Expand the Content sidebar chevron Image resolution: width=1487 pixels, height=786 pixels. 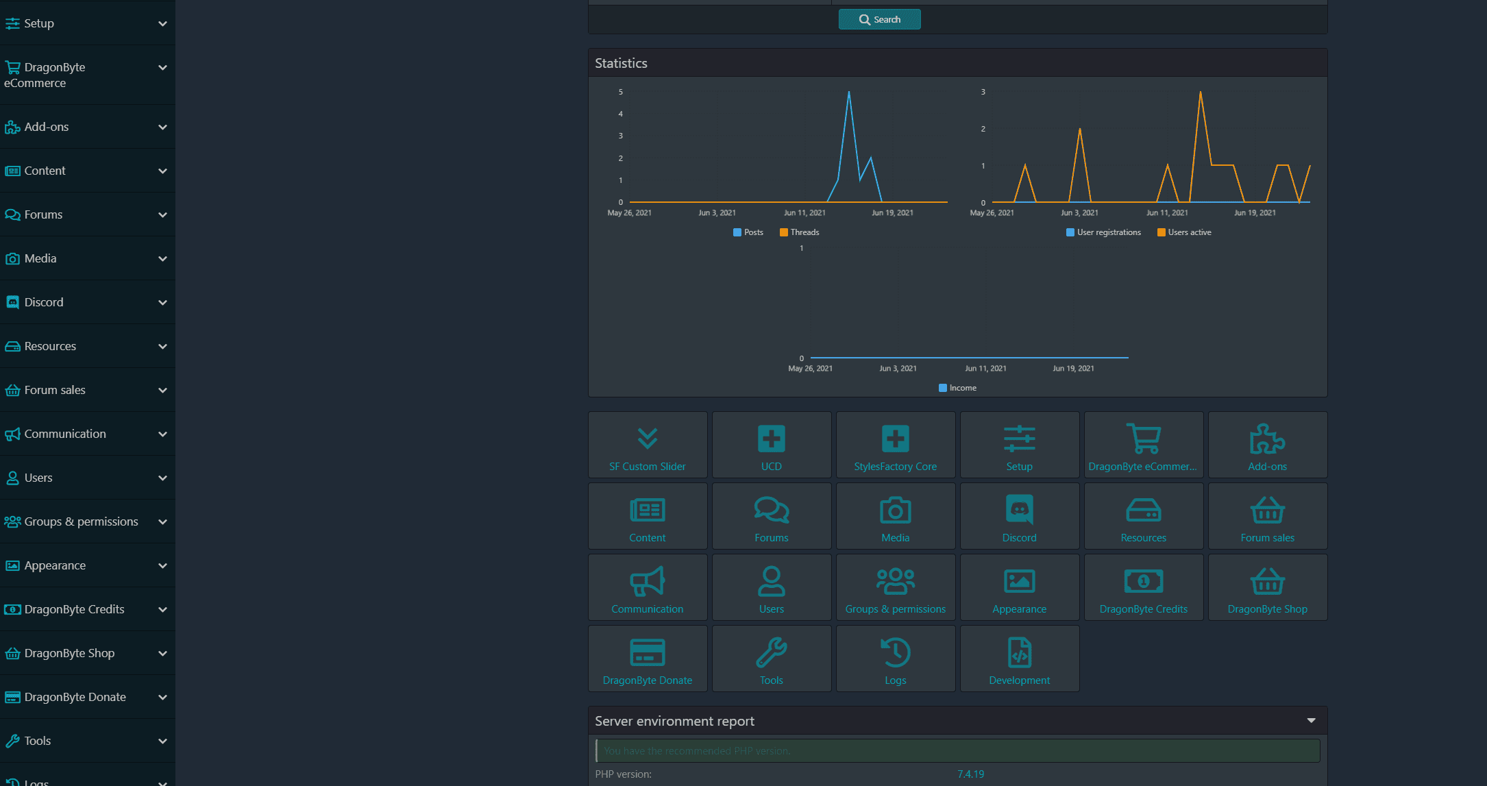[x=162, y=171]
